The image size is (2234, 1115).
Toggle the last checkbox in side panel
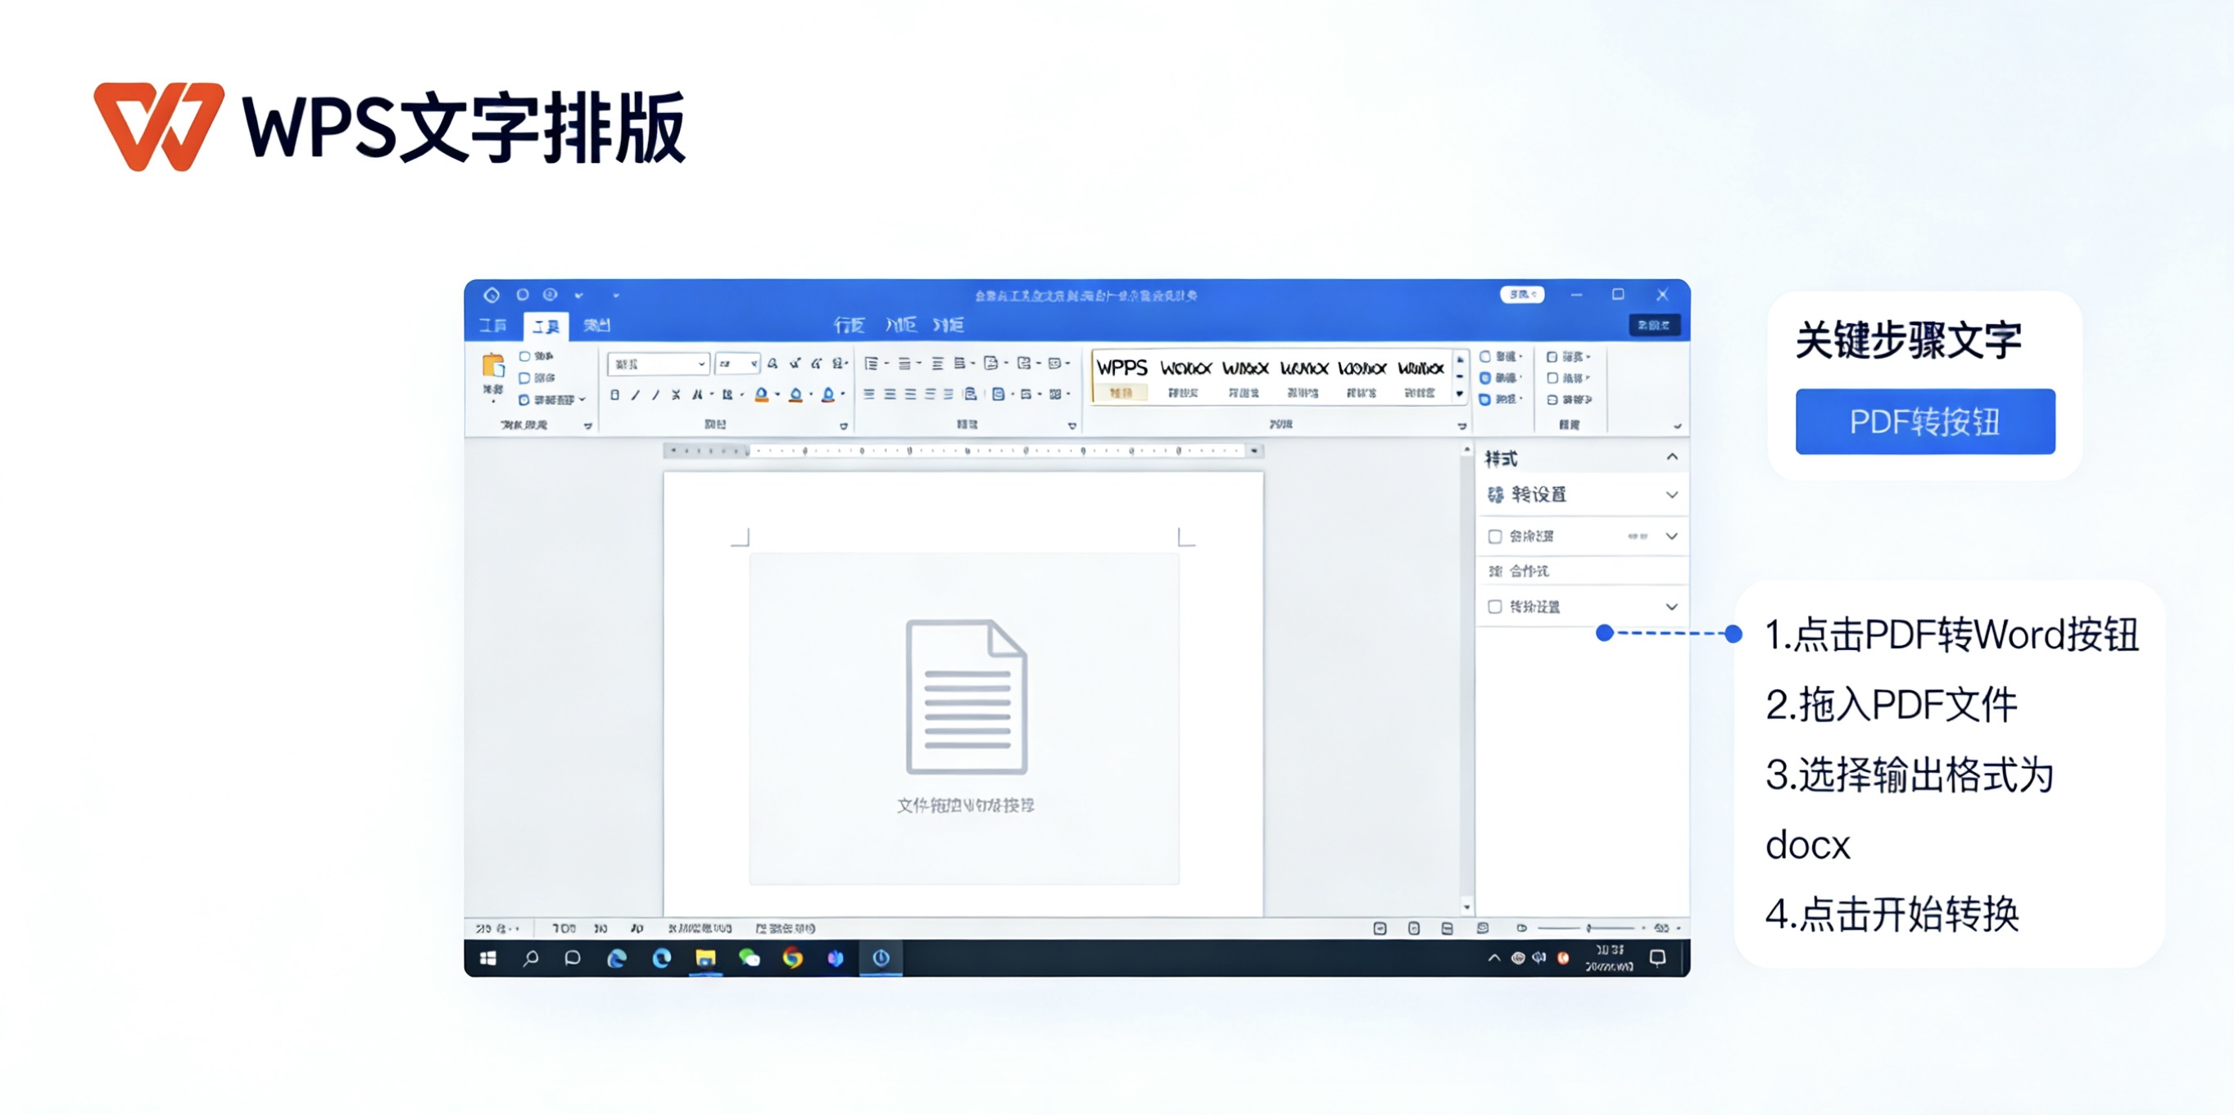click(x=1494, y=607)
